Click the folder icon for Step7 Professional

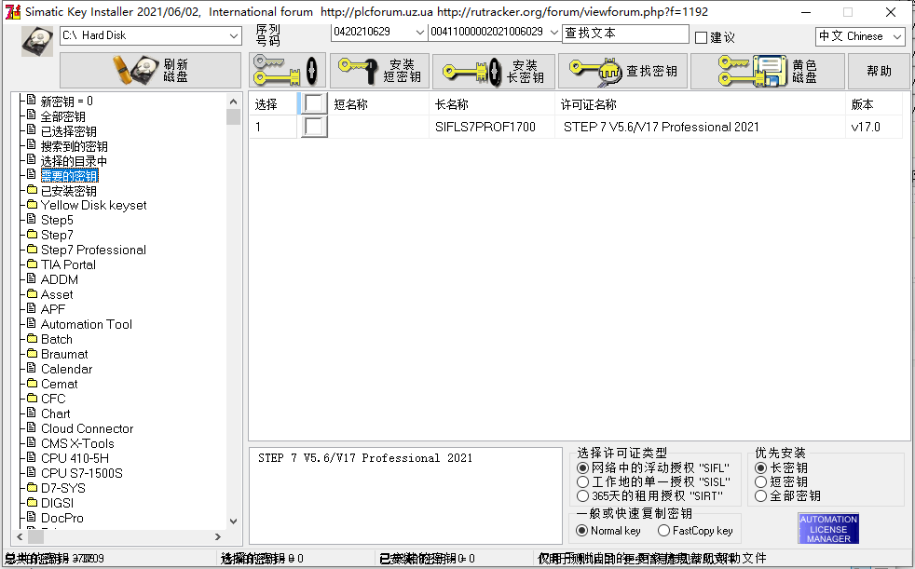pyautogui.click(x=32, y=250)
